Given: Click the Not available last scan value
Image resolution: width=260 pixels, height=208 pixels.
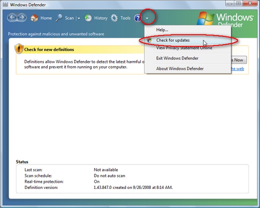Looking at the screenshot, I should pyautogui.click(x=106, y=170).
